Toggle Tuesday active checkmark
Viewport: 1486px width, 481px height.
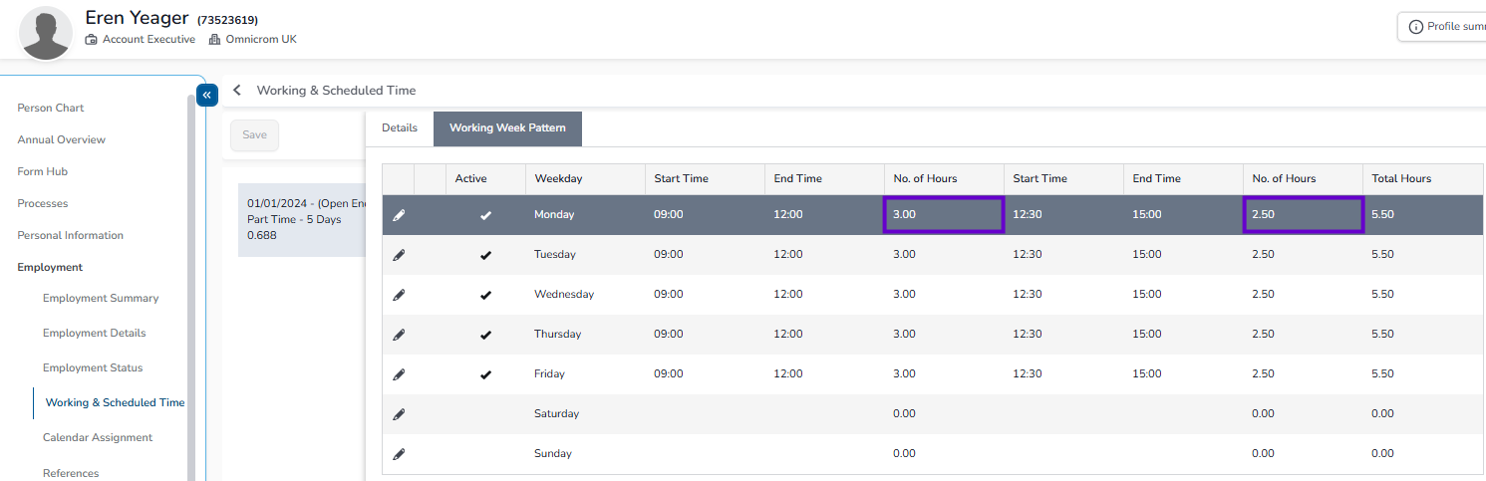[x=485, y=255]
